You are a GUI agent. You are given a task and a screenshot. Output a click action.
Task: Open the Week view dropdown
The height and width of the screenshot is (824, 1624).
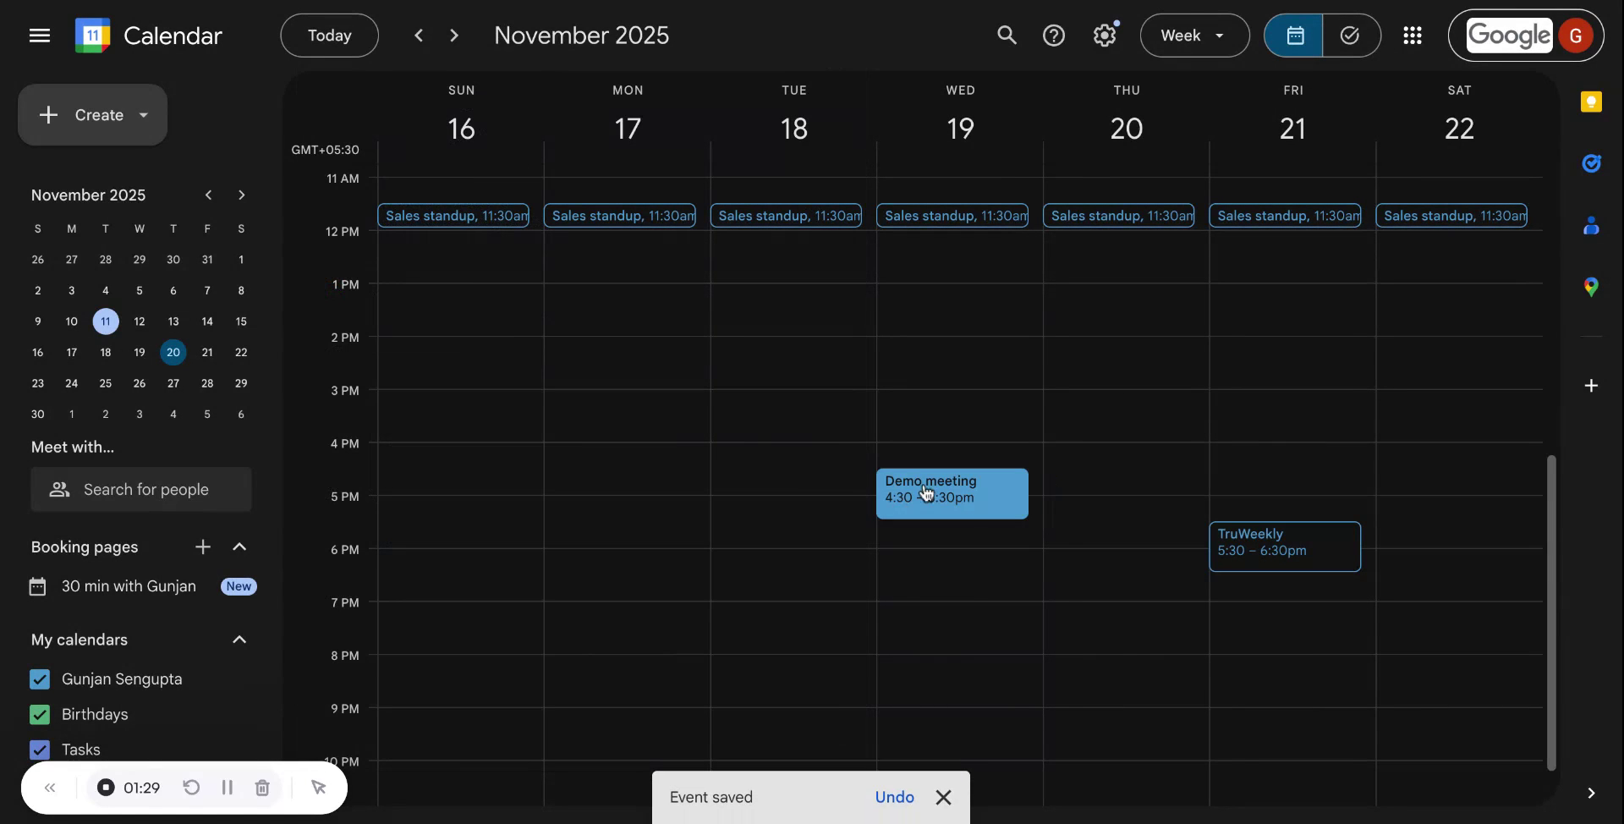[1193, 36]
